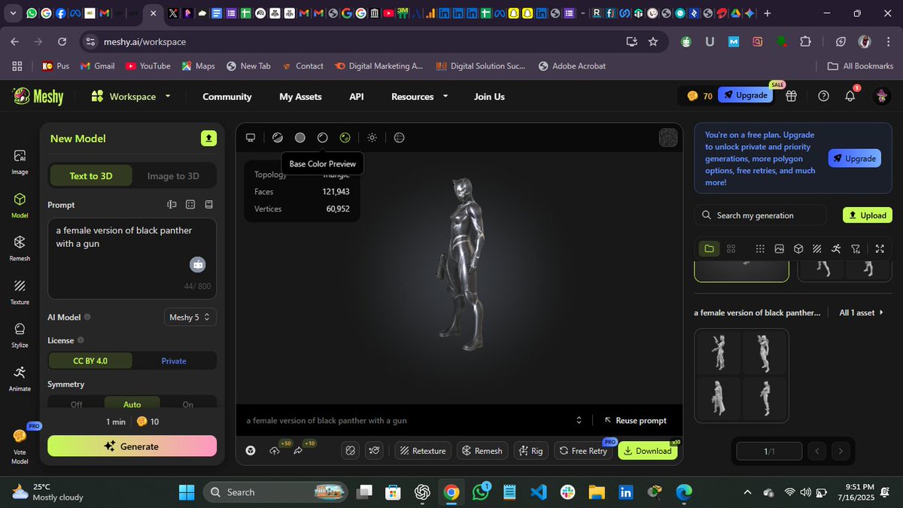Open the Stylize tool in left sidebar

[x=20, y=334]
